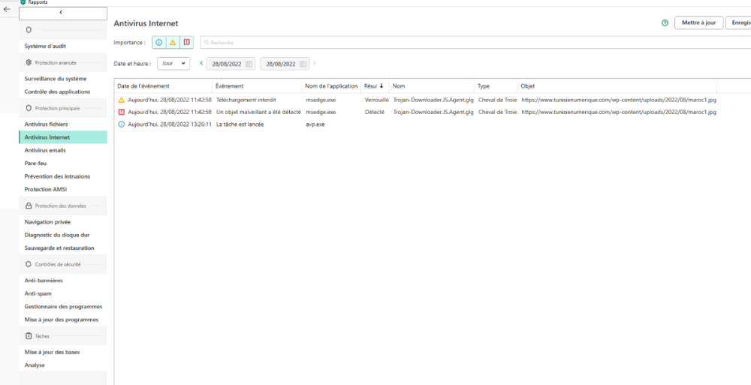Click Protection des données lock icon
The height and width of the screenshot is (385, 751).
coord(29,206)
